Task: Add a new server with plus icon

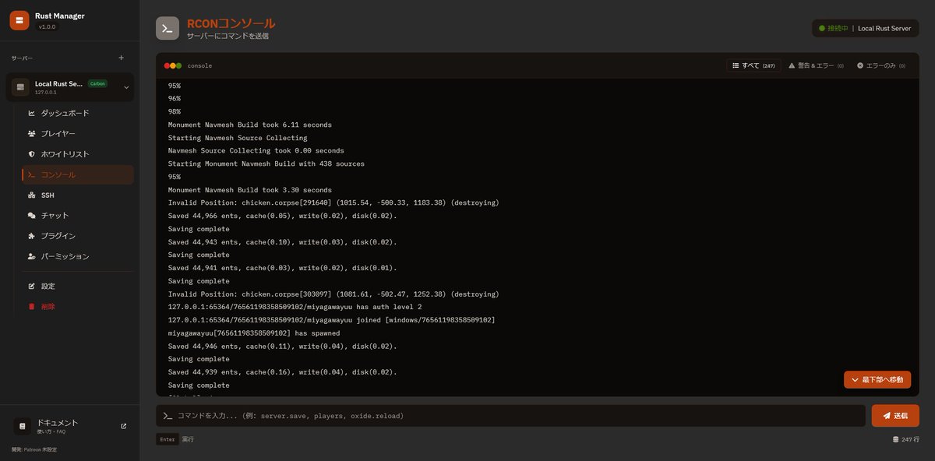Action: [x=121, y=58]
